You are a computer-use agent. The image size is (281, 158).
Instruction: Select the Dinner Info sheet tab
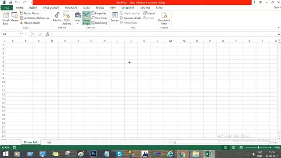[x=31, y=142]
